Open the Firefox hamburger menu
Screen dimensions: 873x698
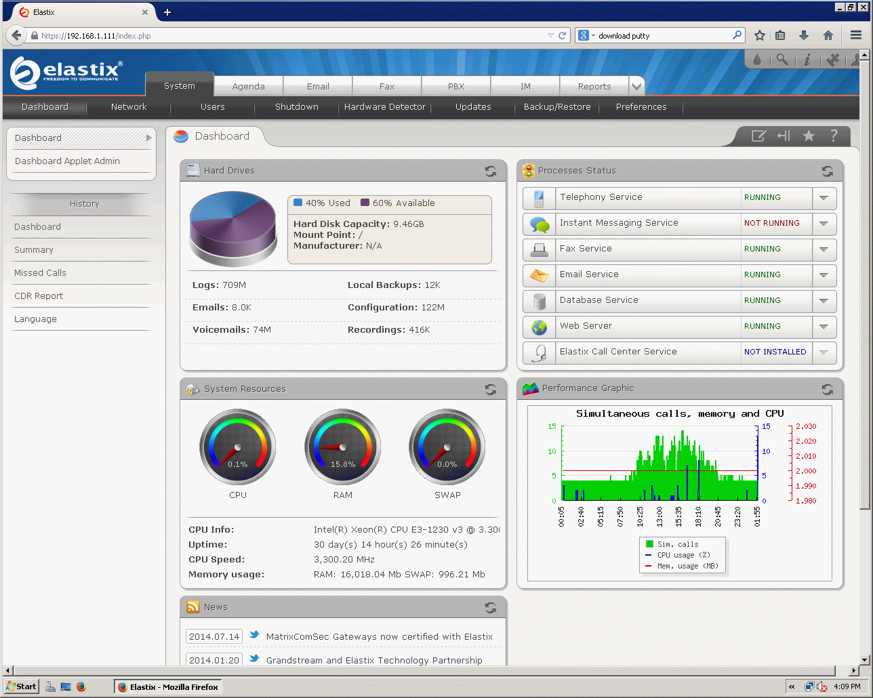pyautogui.click(x=856, y=35)
